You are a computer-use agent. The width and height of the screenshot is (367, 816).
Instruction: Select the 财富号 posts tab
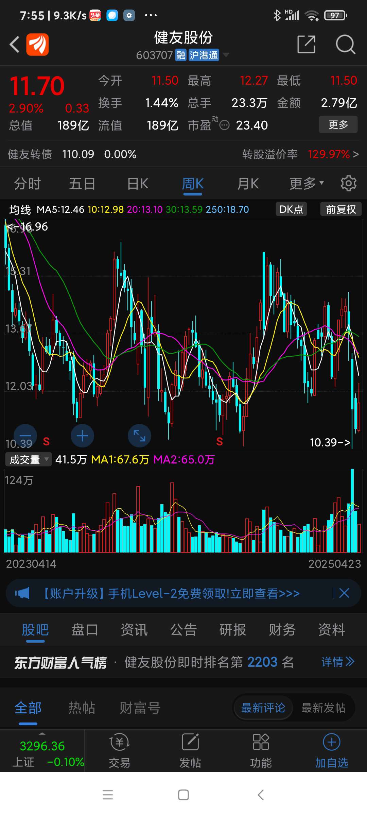pos(140,708)
